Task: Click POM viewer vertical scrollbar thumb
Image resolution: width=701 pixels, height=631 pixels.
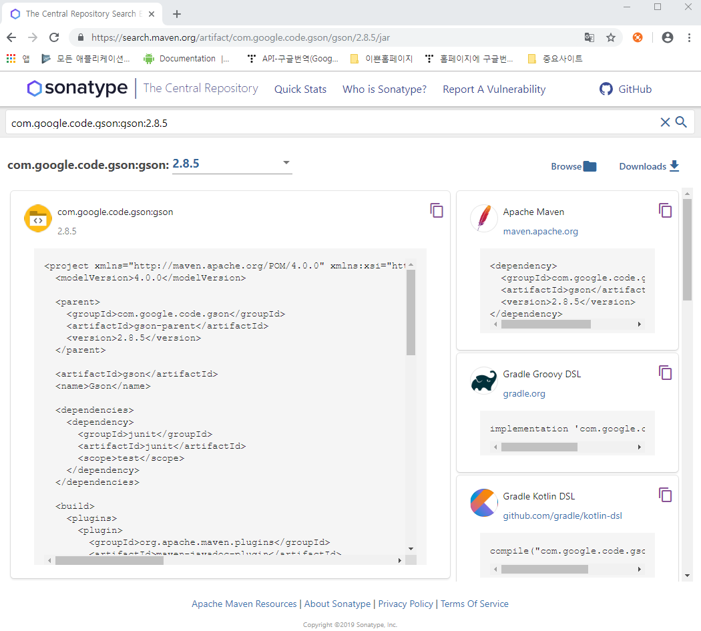Action: [411, 312]
